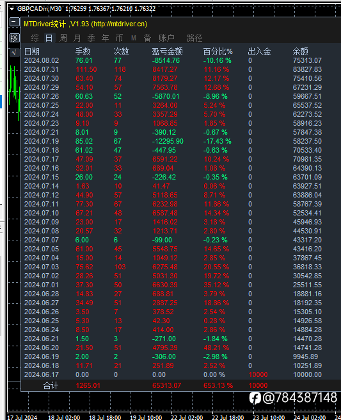Image resolution: width=341 pixels, height=420 pixels.
Task: Click the lots value 9.10
Action: (x=83, y=124)
